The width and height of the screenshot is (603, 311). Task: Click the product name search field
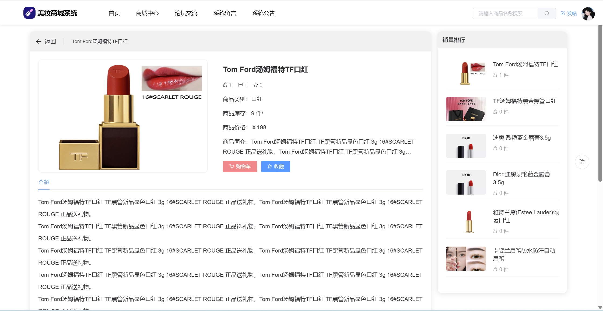[x=505, y=13]
